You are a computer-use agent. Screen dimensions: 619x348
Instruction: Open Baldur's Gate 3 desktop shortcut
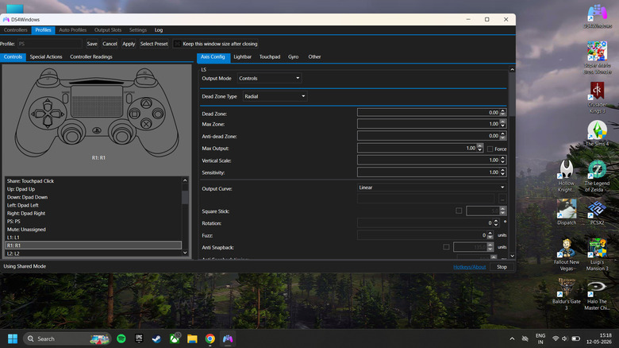tap(567, 294)
